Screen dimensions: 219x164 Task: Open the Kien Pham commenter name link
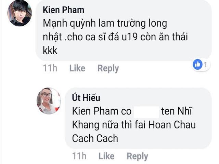[x=63, y=10]
